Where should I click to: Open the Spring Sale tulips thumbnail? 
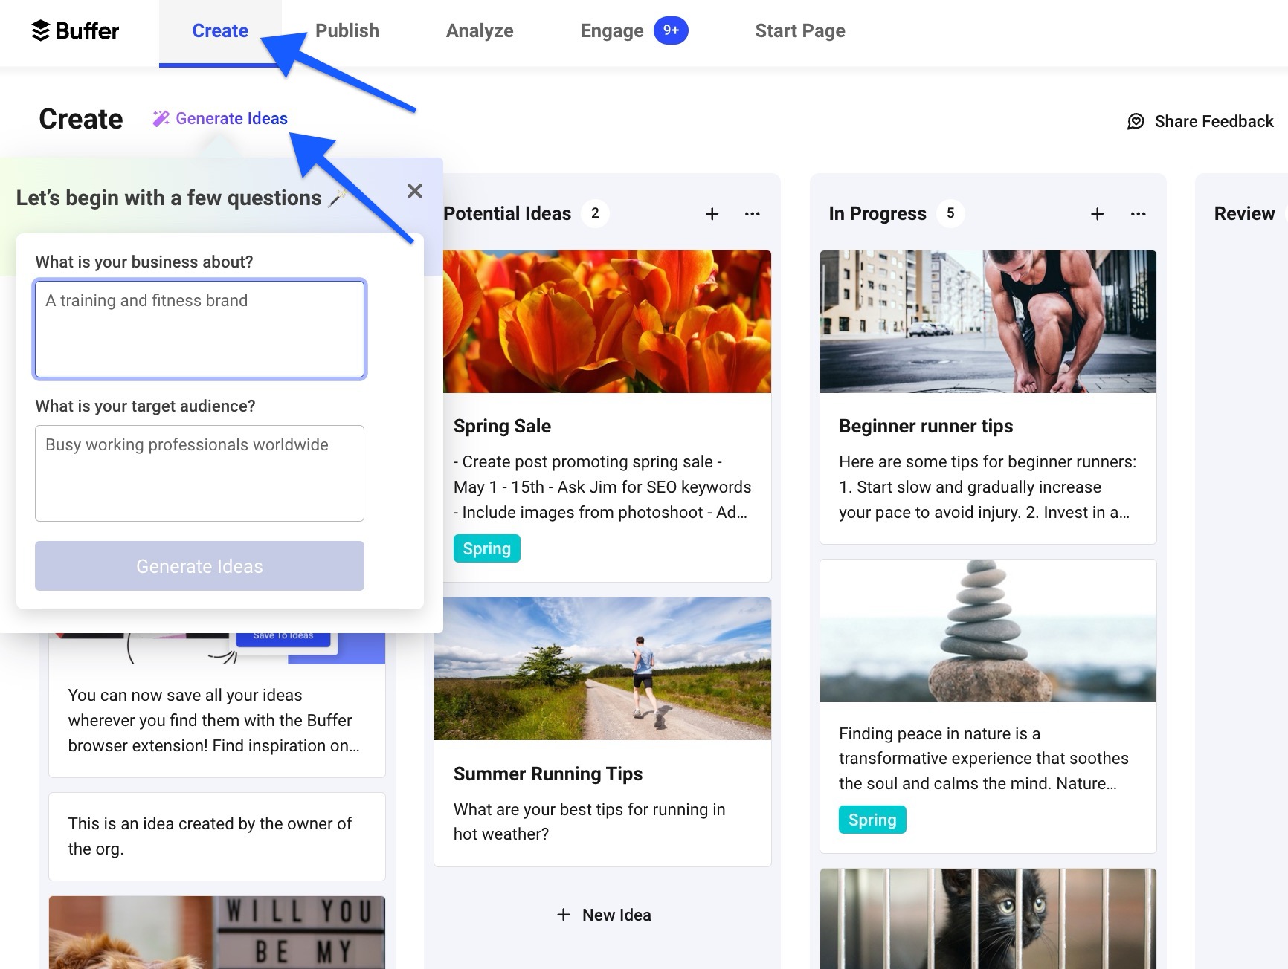coord(607,322)
